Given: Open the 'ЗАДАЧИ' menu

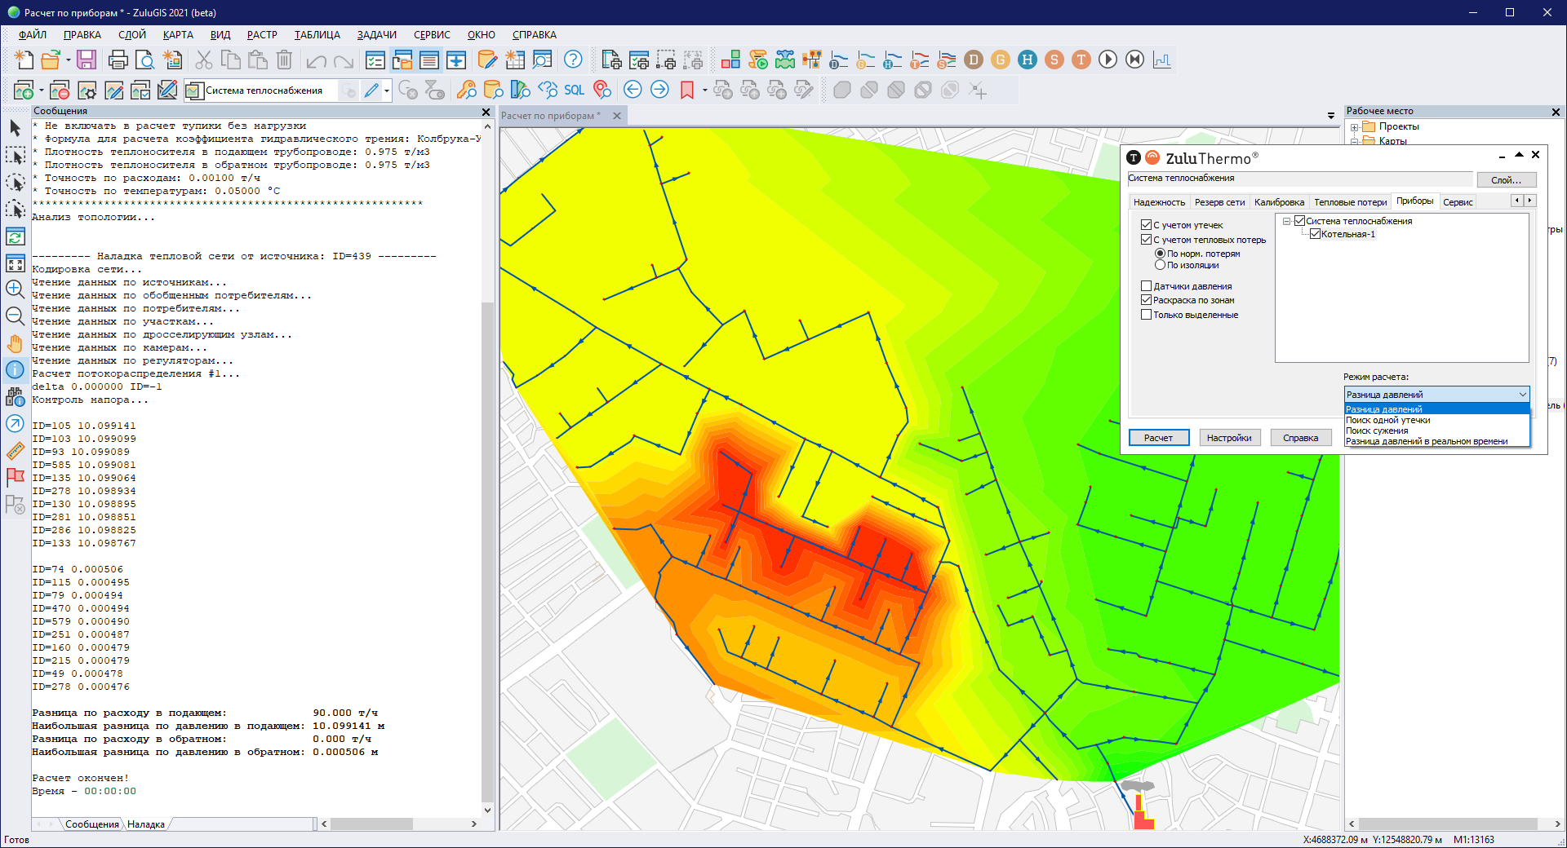Looking at the screenshot, I should [x=376, y=35].
